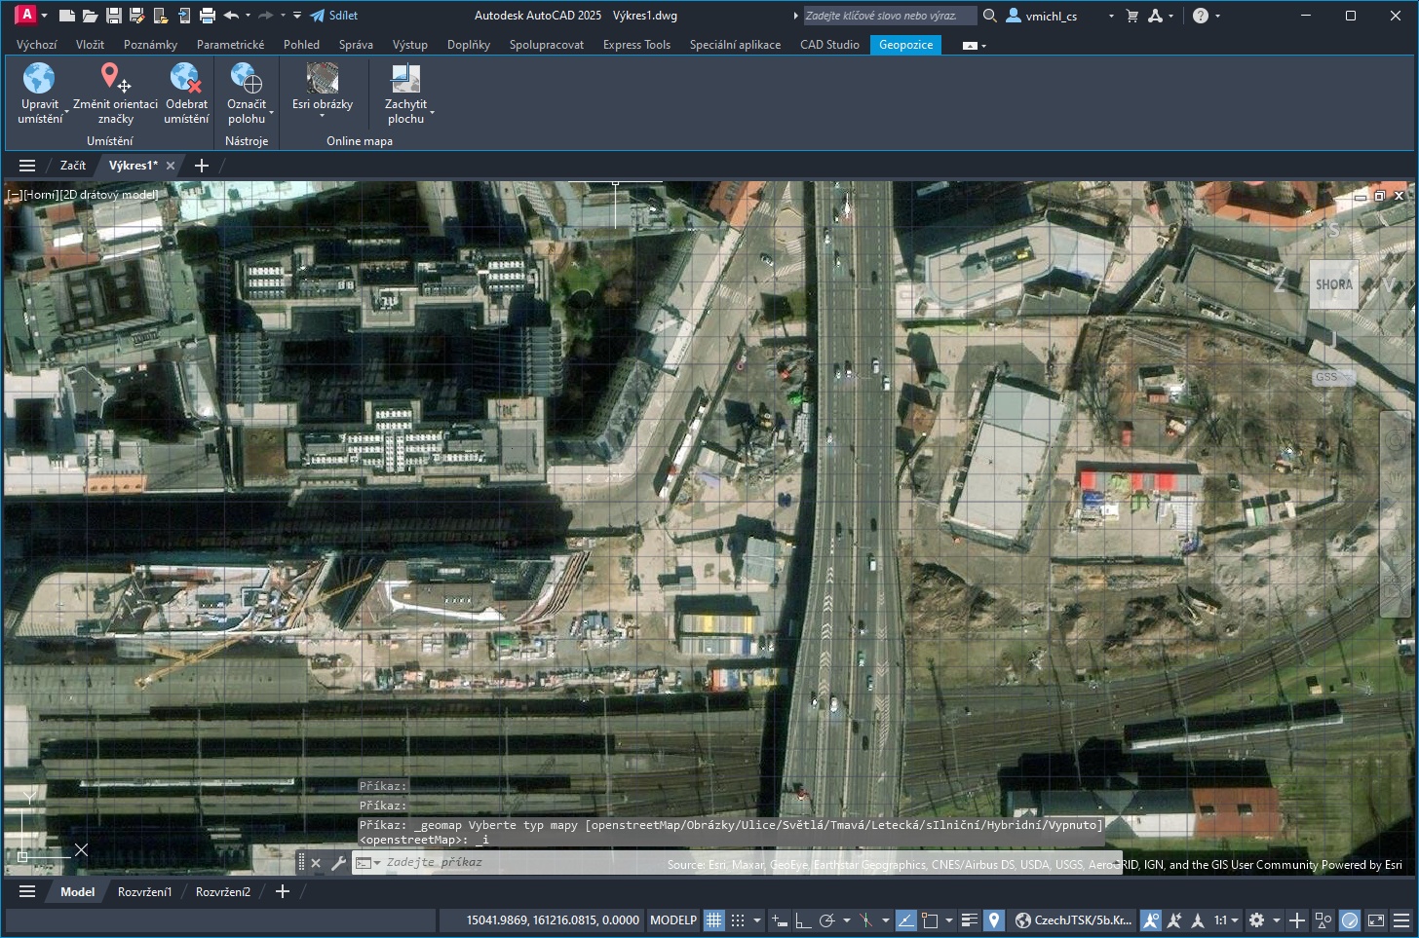Click the command line customize wrench icon
The height and width of the screenshot is (938, 1419).
click(x=338, y=863)
